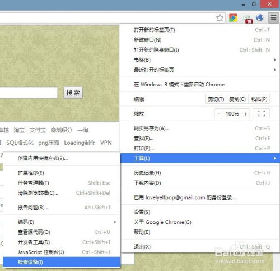Open the 淘宝 link on the page
This screenshot has height=271, width=280.
[19, 130]
